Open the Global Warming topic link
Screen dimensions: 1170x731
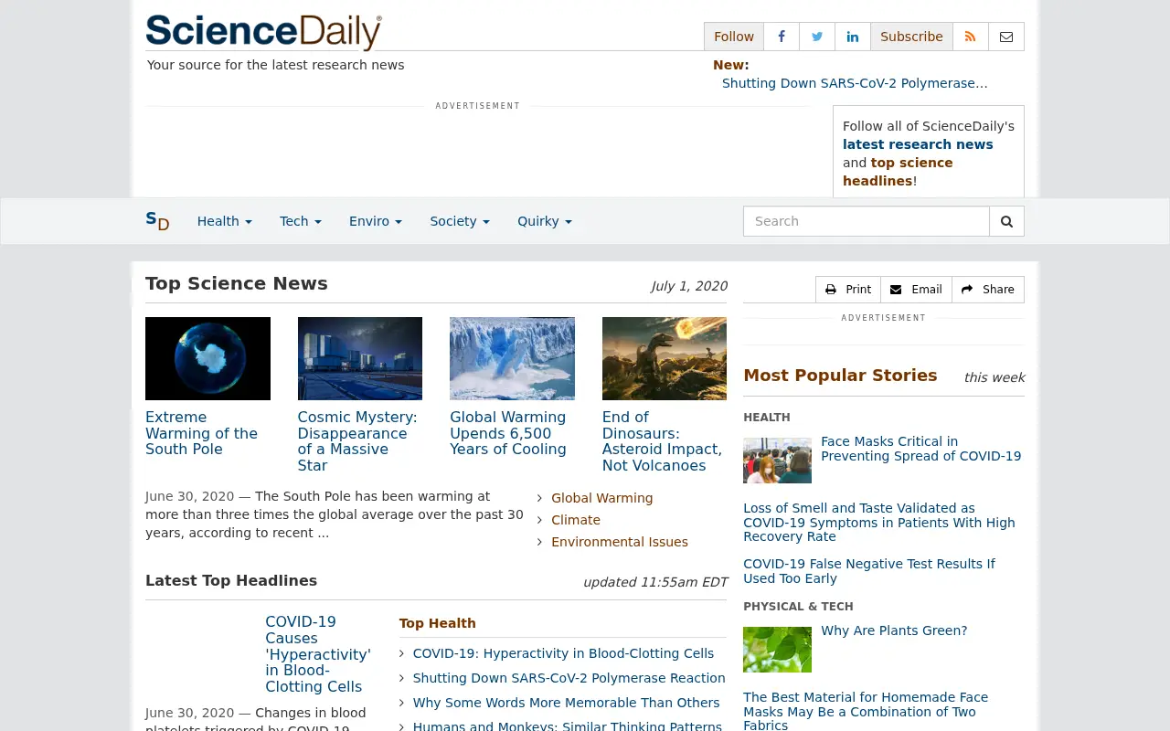pos(602,498)
